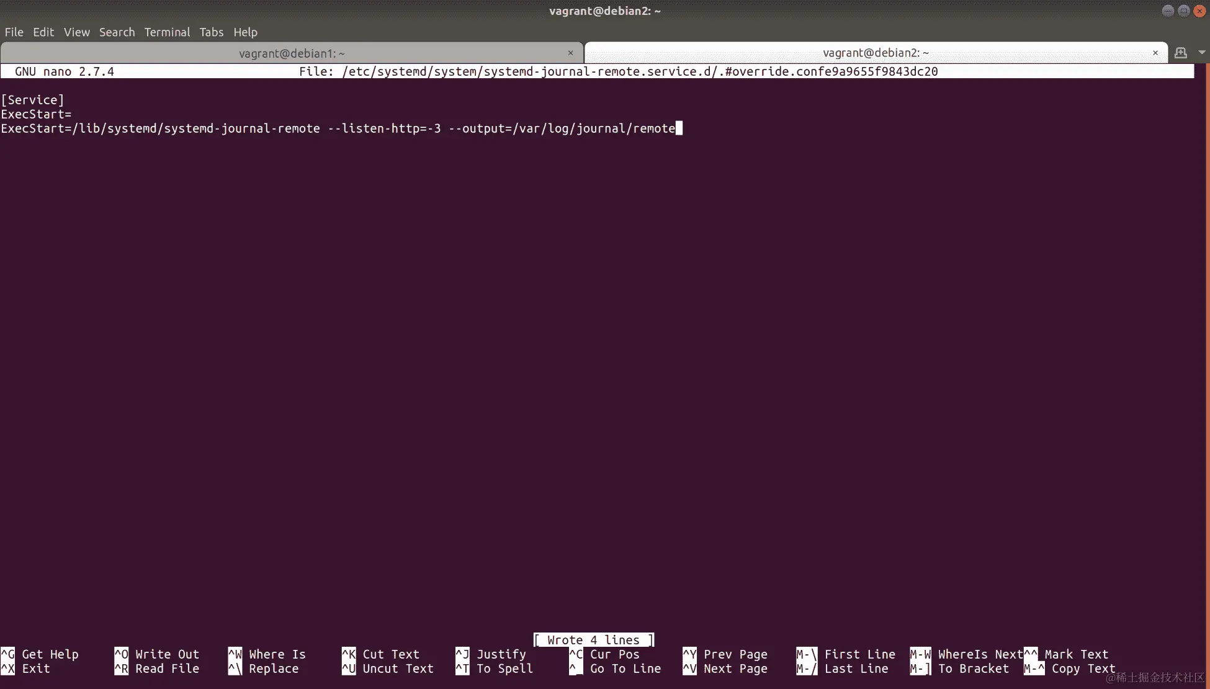
Task: Place the cursor on the empty ExecStart= line
Action: (36, 114)
